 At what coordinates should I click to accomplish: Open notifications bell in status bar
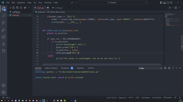click(180, 97)
